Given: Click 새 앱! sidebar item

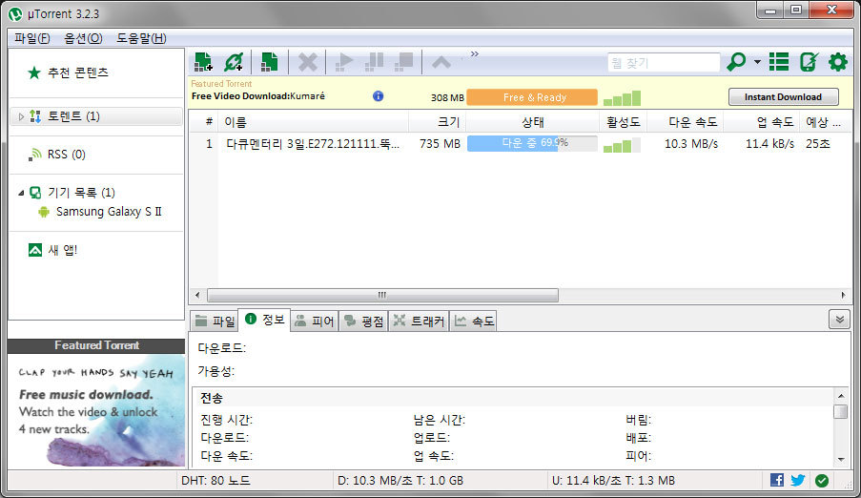Looking at the screenshot, I should pos(62,250).
